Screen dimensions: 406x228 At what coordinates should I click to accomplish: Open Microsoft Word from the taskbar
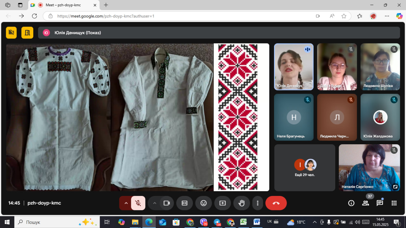click(x=257, y=222)
